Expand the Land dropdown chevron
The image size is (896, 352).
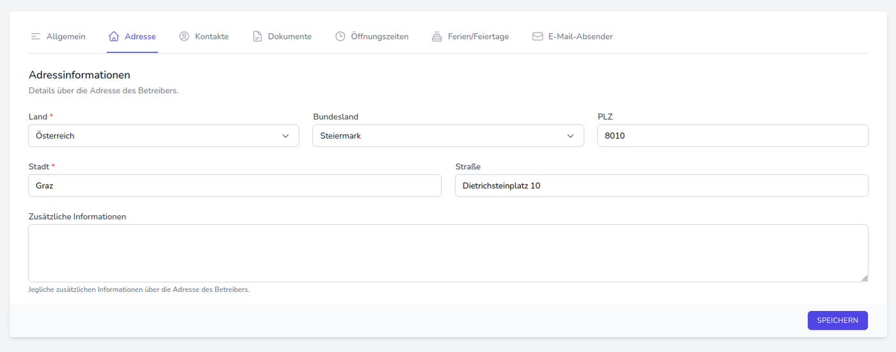point(285,136)
